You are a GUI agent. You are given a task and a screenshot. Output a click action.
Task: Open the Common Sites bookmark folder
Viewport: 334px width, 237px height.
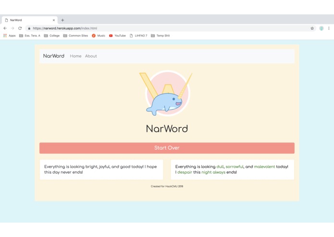75,36
